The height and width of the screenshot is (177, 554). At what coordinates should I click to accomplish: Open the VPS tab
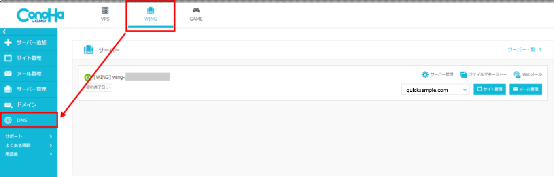coord(104,14)
